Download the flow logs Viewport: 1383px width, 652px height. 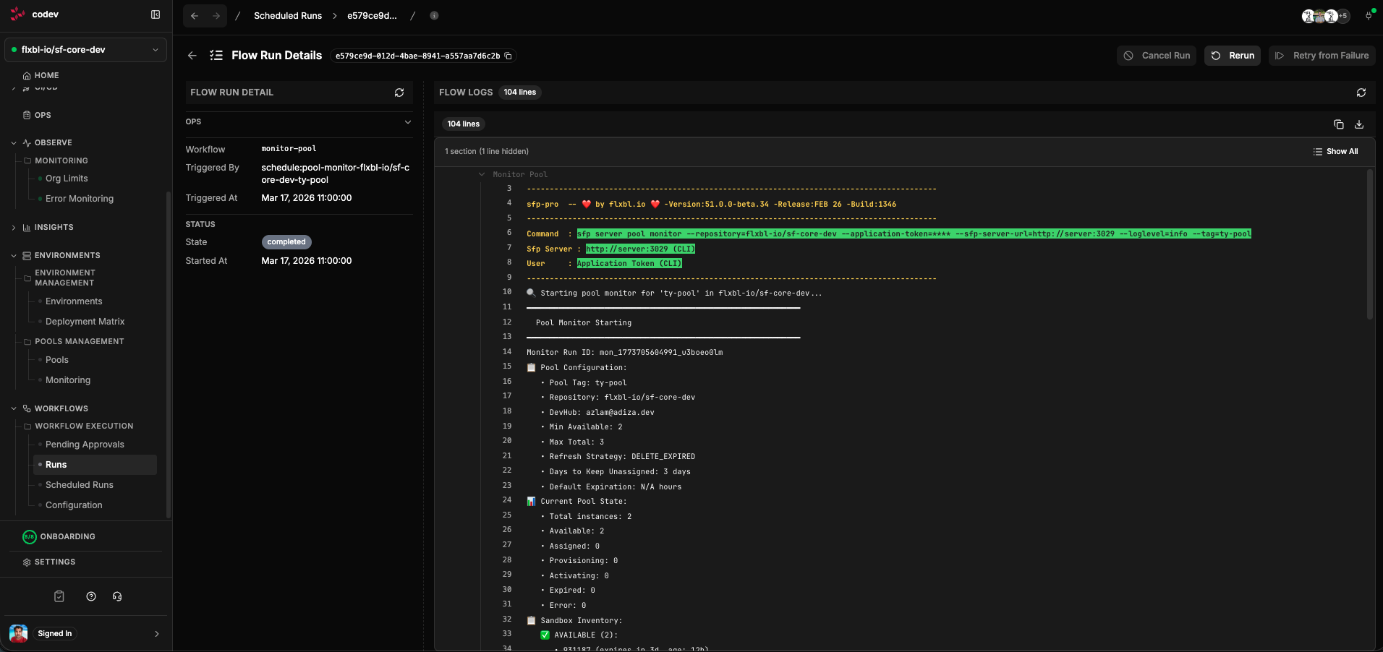(1359, 124)
